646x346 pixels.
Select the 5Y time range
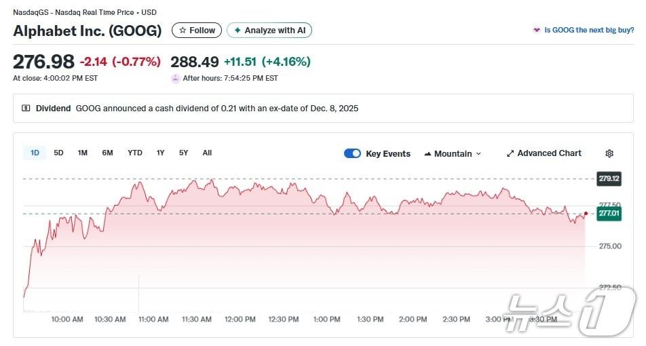tap(183, 153)
